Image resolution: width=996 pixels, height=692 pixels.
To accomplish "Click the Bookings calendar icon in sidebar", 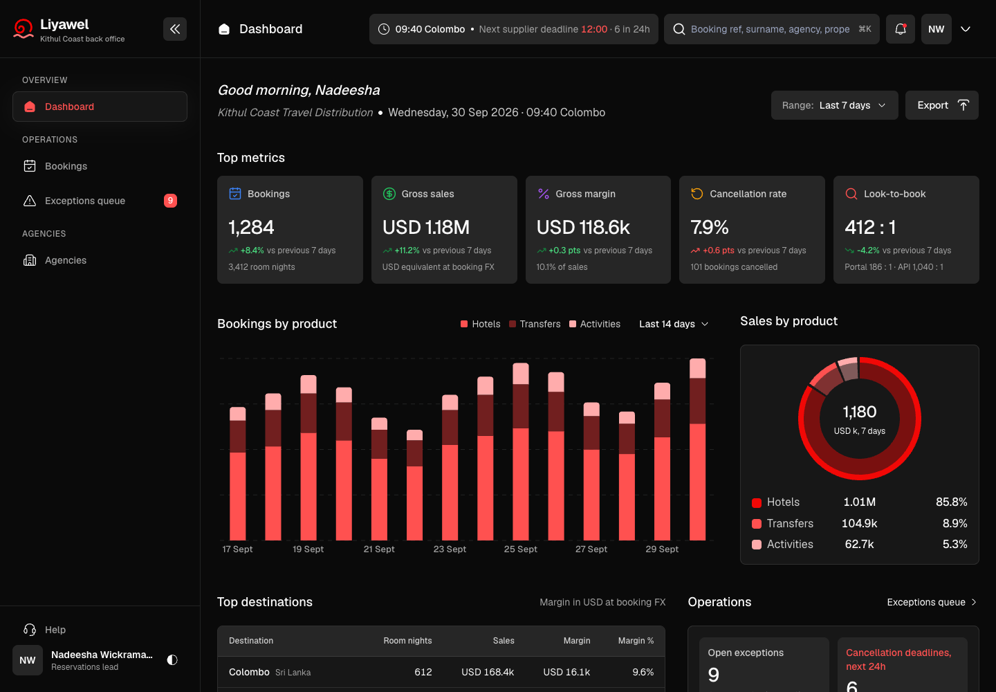I will 30,166.
